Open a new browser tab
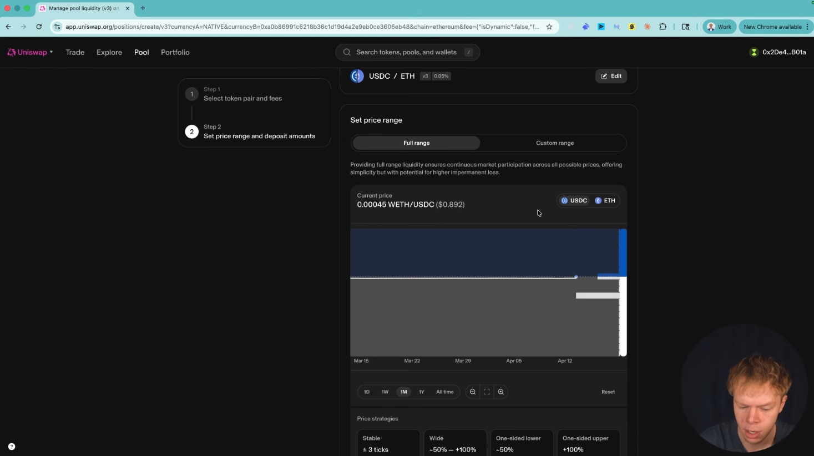Viewport: 814px width, 456px height. pyautogui.click(x=143, y=8)
